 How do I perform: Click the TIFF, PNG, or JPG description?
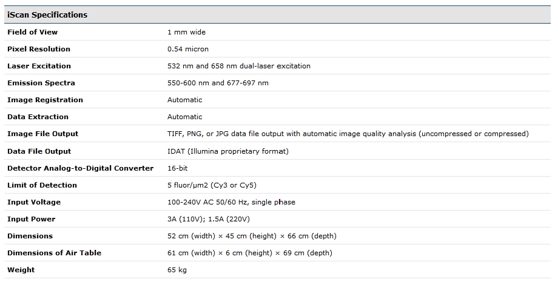[x=348, y=134]
